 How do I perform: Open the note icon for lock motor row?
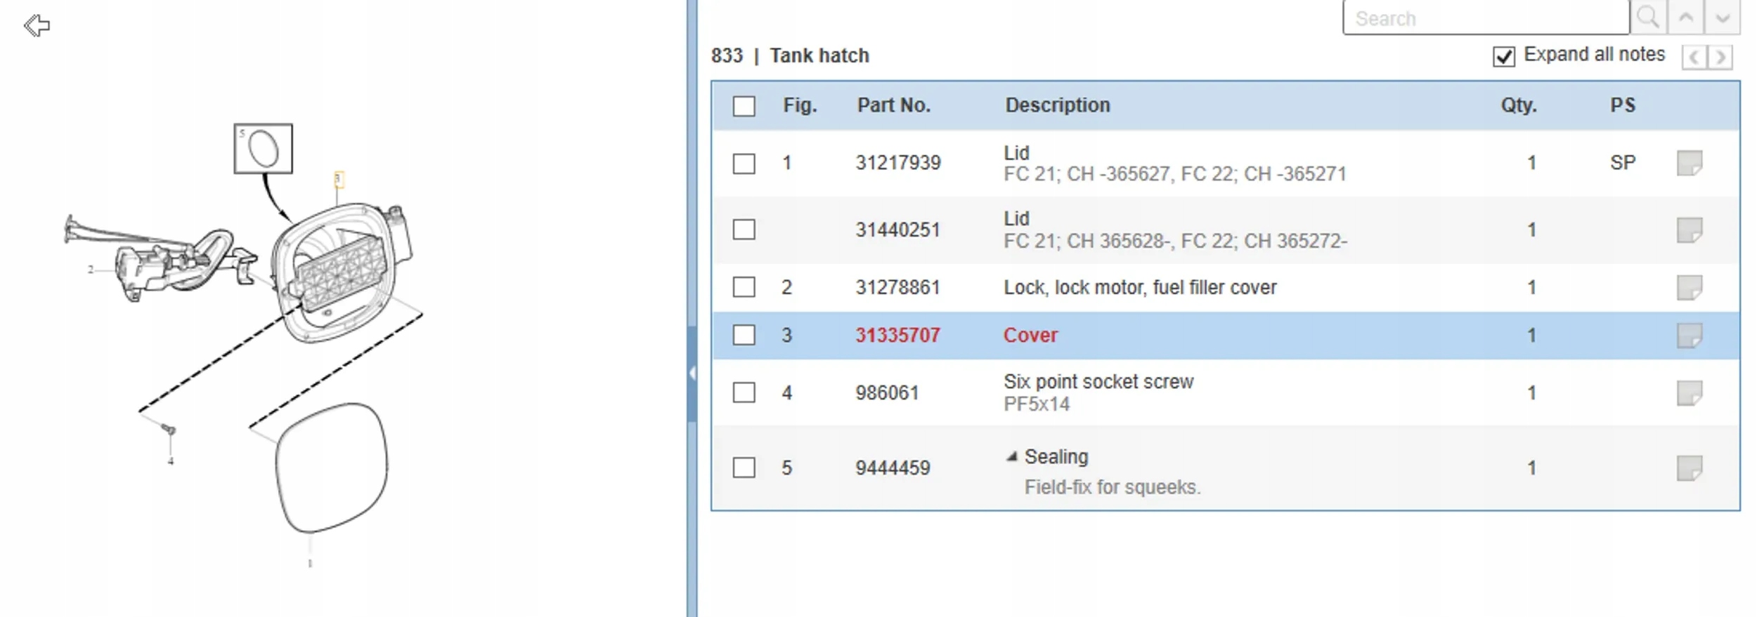pos(1689,287)
